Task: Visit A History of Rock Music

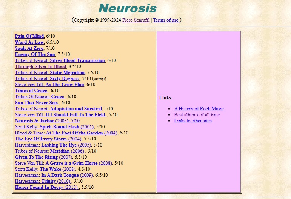Action: (199, 109)
